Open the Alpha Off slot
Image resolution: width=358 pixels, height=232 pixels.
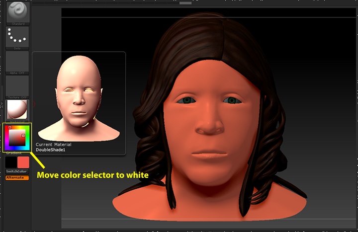click(x=17, y=63)
